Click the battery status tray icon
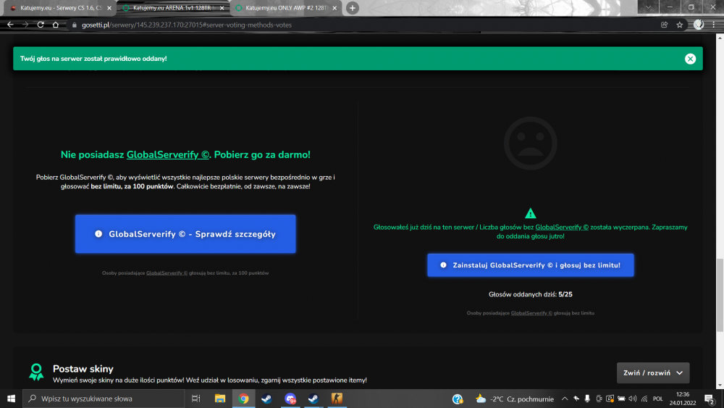Screen dimensions: 724x408 tap(621, 399)
